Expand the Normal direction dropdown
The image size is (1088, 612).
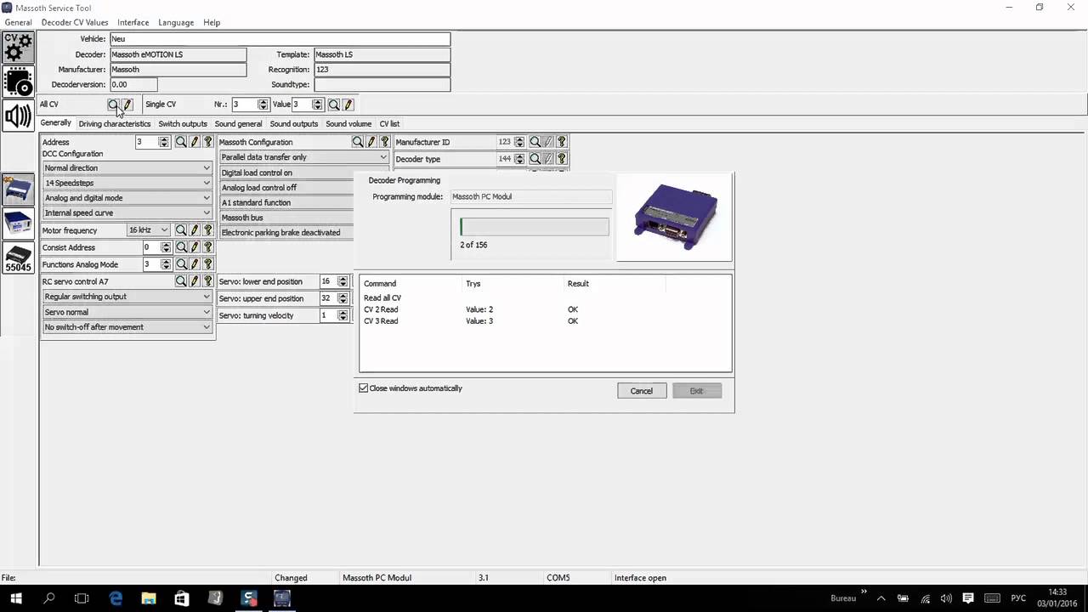point(127,168)
